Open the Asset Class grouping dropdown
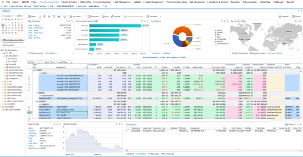Viewport: 303px width, 157px height. click(x=65, y=62)
